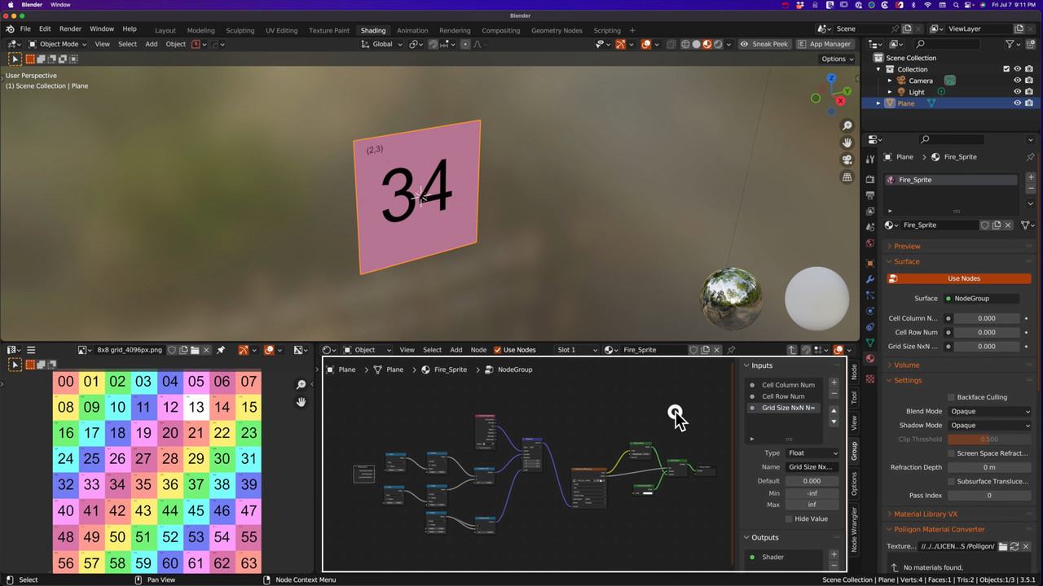Open the Render menu

click(70, 28)
